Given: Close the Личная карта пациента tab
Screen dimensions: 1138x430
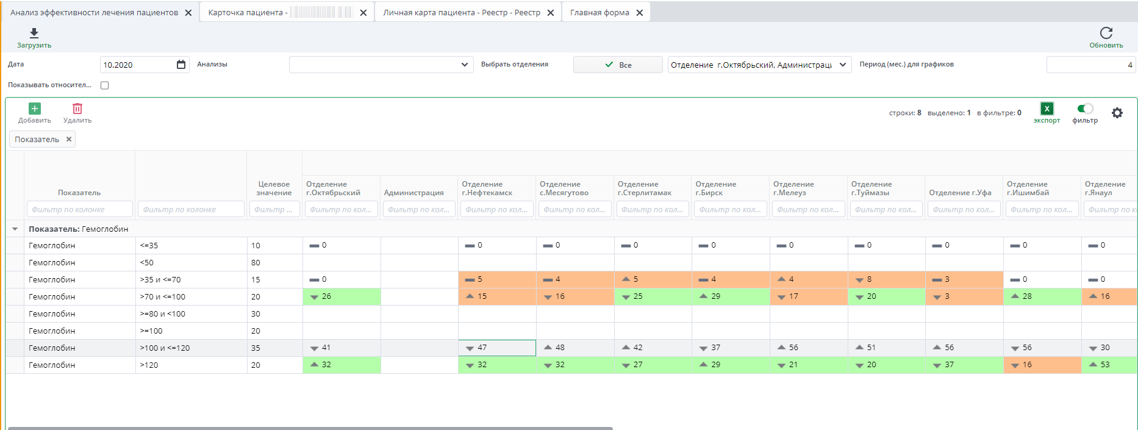Looking at the screenshot, I should click(x=550, y=13).
